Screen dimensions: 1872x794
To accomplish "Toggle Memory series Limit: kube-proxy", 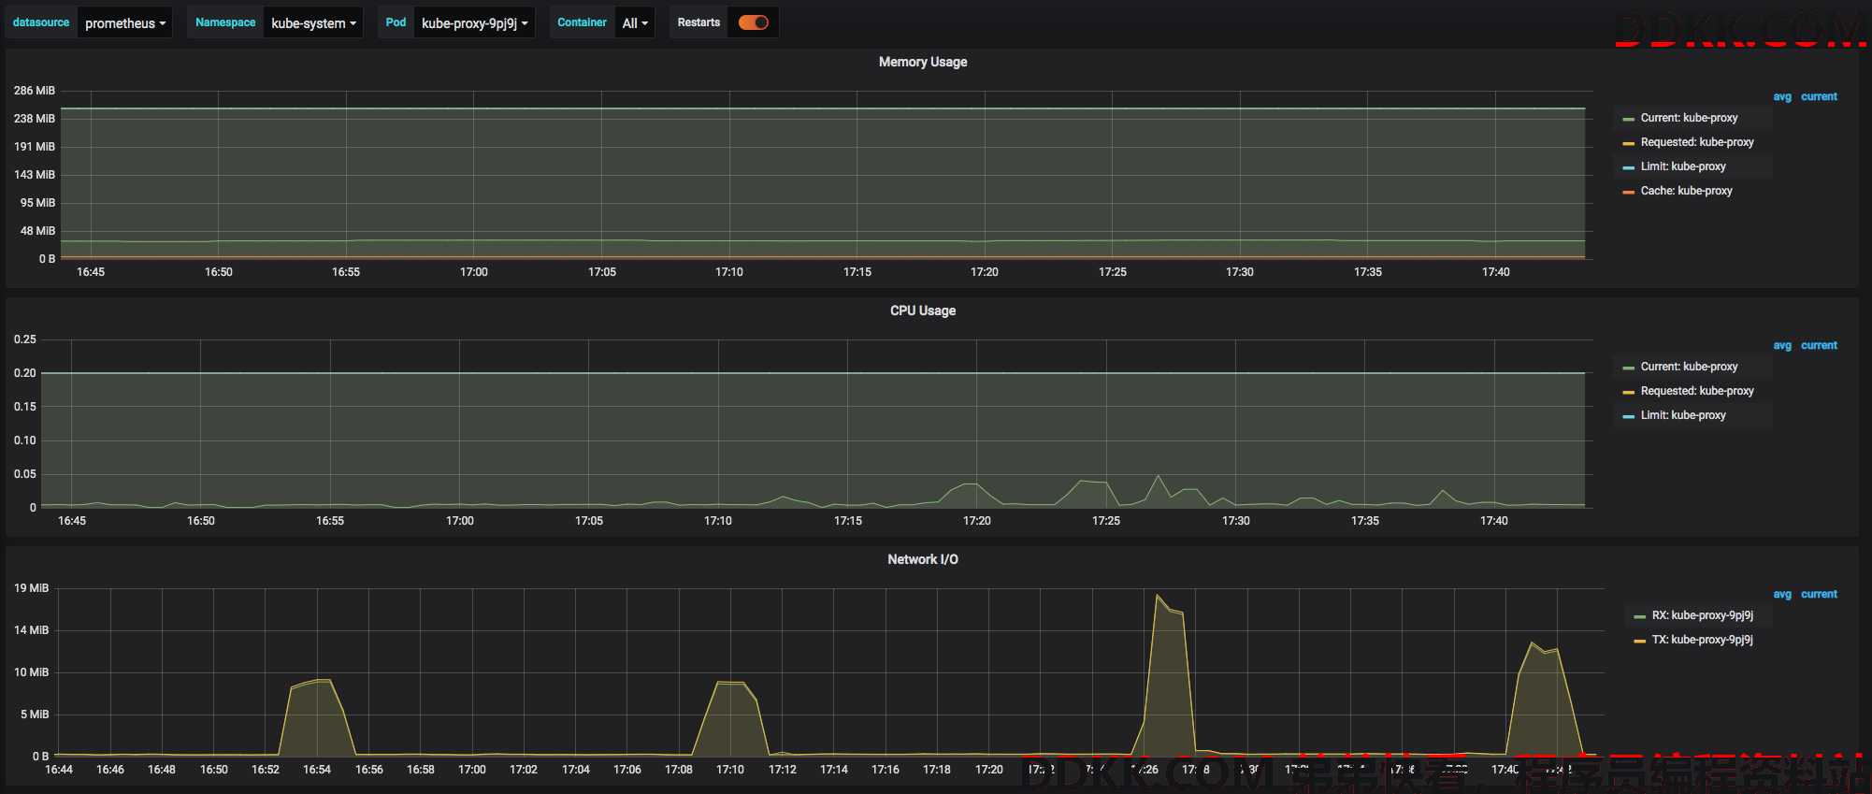I will click(x=1683, y=166).
